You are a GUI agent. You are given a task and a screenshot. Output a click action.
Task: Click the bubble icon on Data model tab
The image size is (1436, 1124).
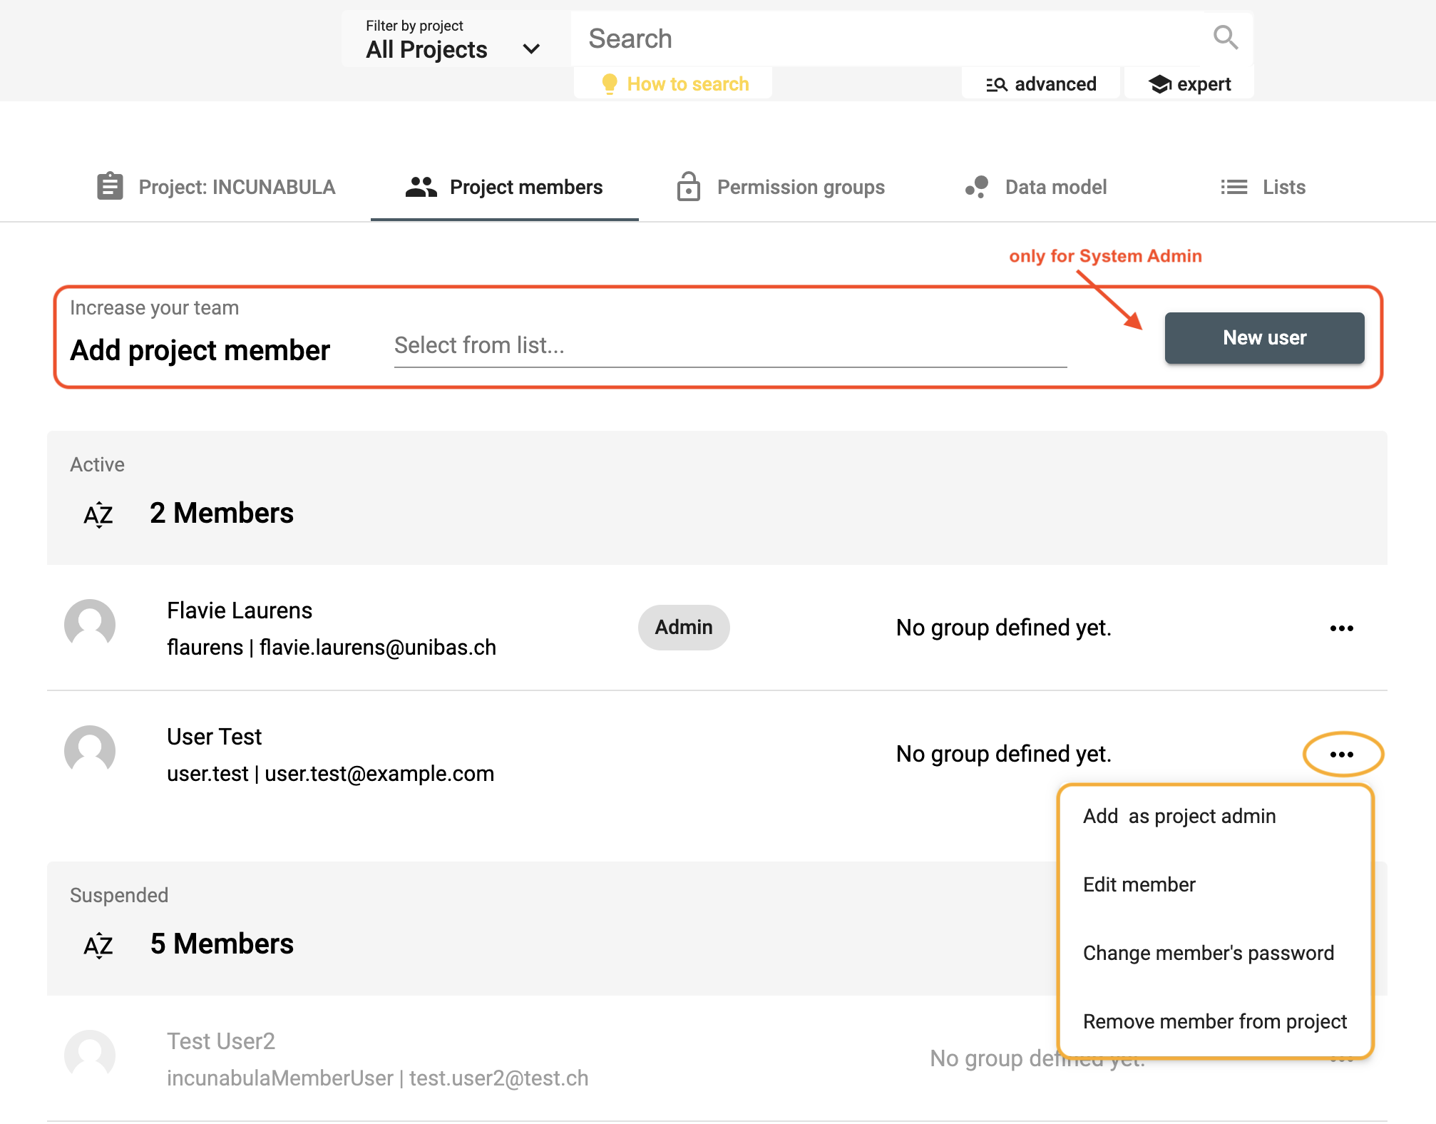(976, 187)
